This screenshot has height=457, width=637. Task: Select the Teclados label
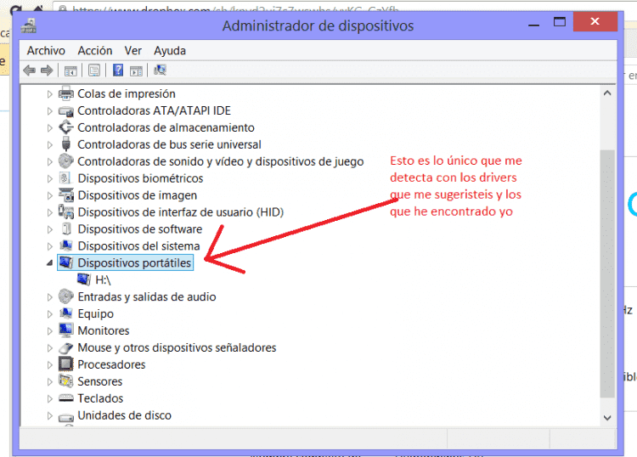[x=100, y=398]
